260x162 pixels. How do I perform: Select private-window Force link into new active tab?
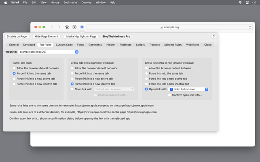tap(72, 79)
